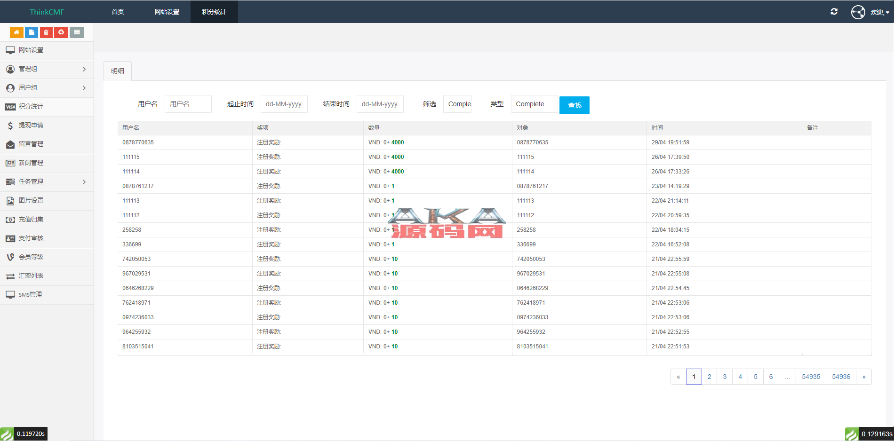Open the 欢迎 user account dropdown
The image size is (894, 441).
click(879, 12)
